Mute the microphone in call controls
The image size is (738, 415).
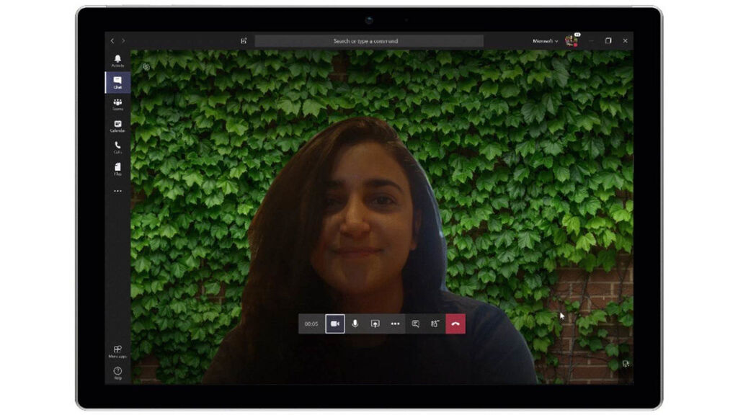[x=355, y=324]
